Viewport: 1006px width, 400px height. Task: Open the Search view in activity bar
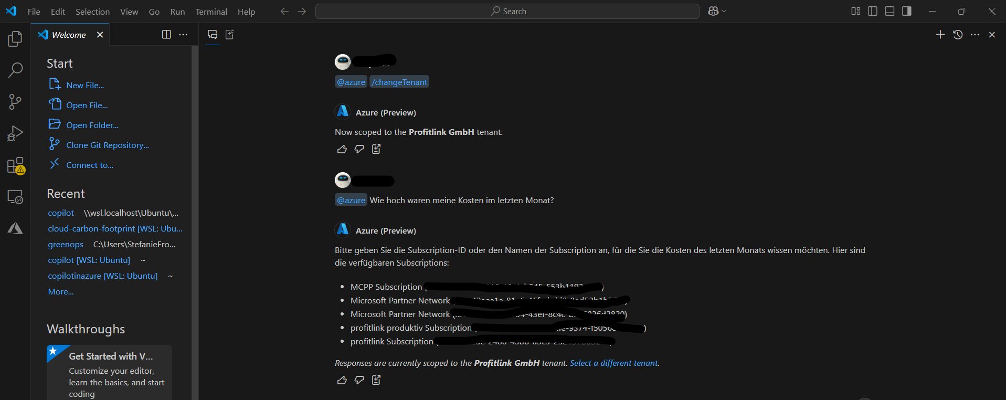(x=15, y=70)
